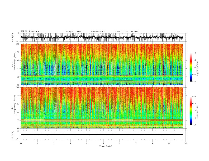209x161 pixels.
Task: Click the ch.3 flat black waveform trace
Action: pos(102,135)
